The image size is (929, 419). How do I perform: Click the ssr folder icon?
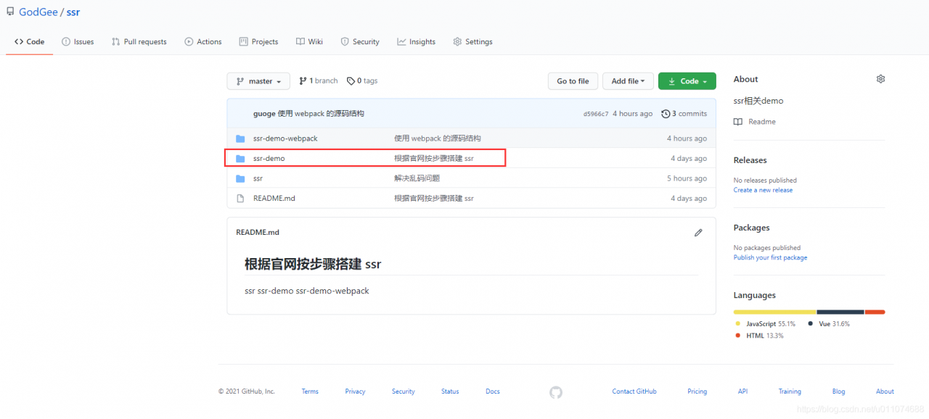tap(240, 178)
